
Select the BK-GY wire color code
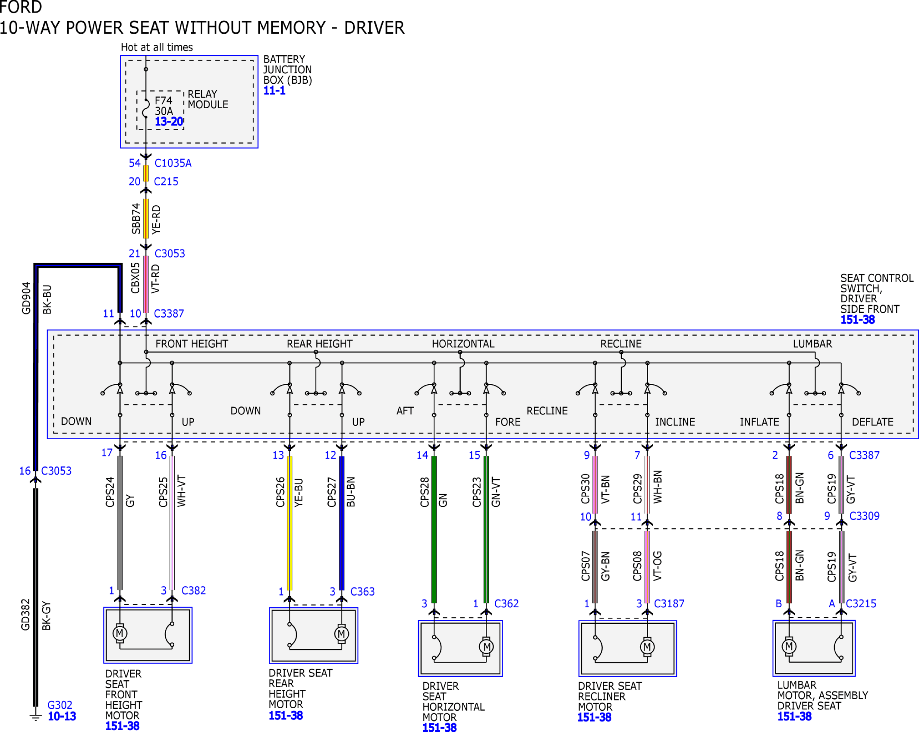pyautogui.click(x=47, y=616)
